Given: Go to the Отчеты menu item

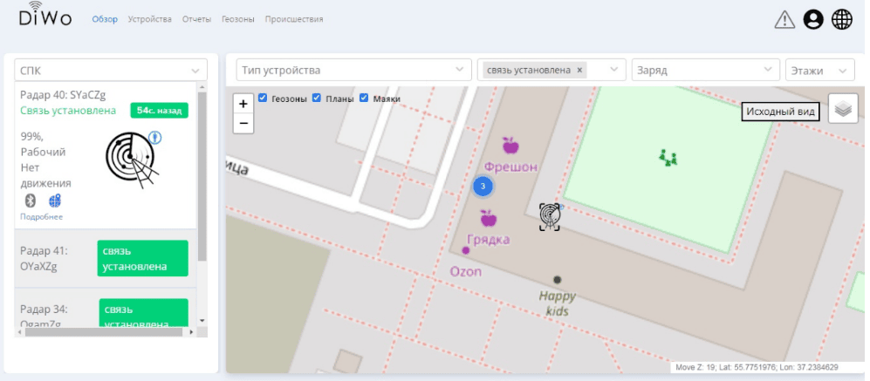Looking at the screenshot, I should (196, 19).
